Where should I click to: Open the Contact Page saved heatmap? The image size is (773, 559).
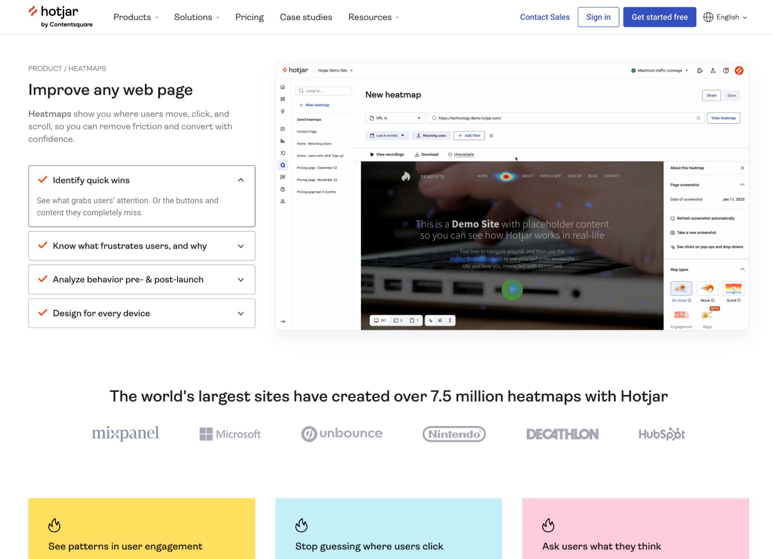point(307,132)
